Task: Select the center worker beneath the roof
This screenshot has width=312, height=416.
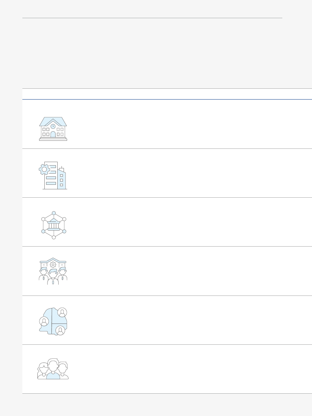Action: [x=53, y=277]
